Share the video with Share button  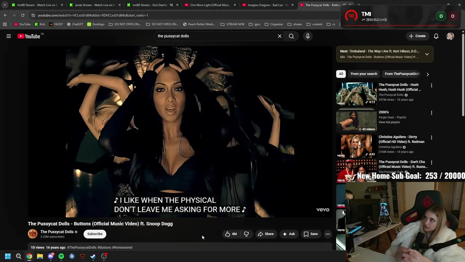tap(266, 234)
